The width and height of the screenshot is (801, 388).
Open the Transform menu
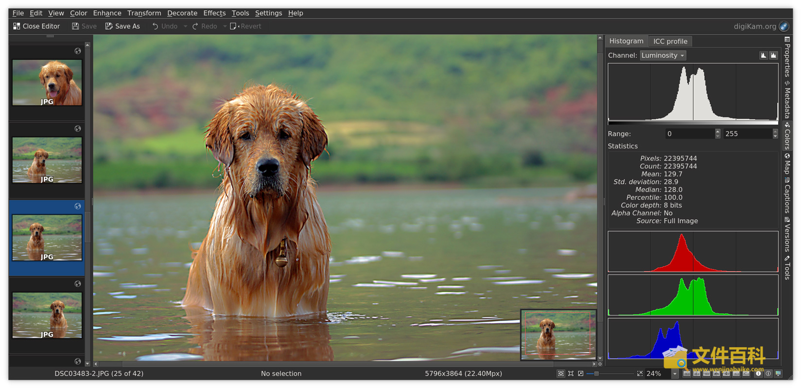pyautogui.click(x=144, y=13)
